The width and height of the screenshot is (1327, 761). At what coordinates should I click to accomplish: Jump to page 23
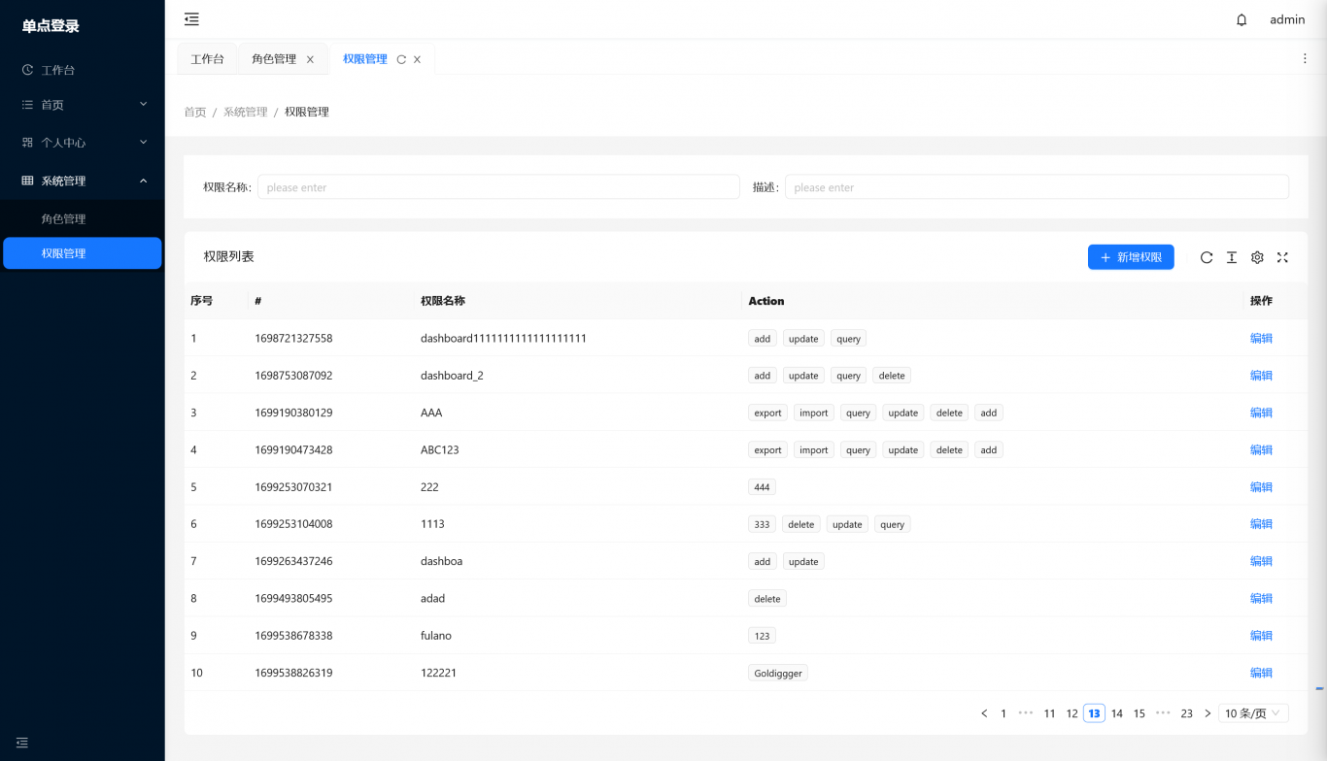(x=1186, y=713)
